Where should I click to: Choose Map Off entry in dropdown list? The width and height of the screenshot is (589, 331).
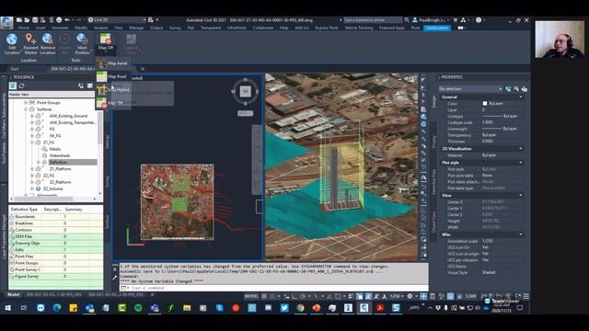tap(113, 103)
